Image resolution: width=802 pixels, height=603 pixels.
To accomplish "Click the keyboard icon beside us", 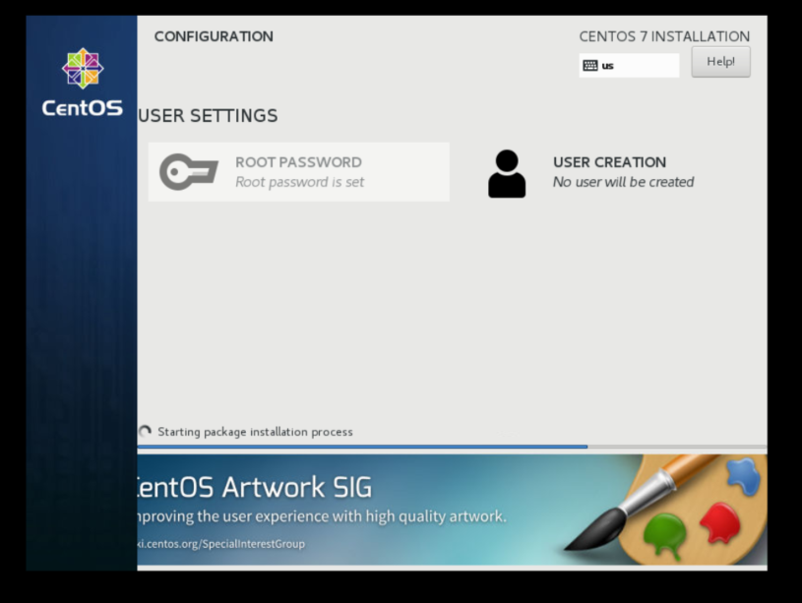I will pos(589,66).
